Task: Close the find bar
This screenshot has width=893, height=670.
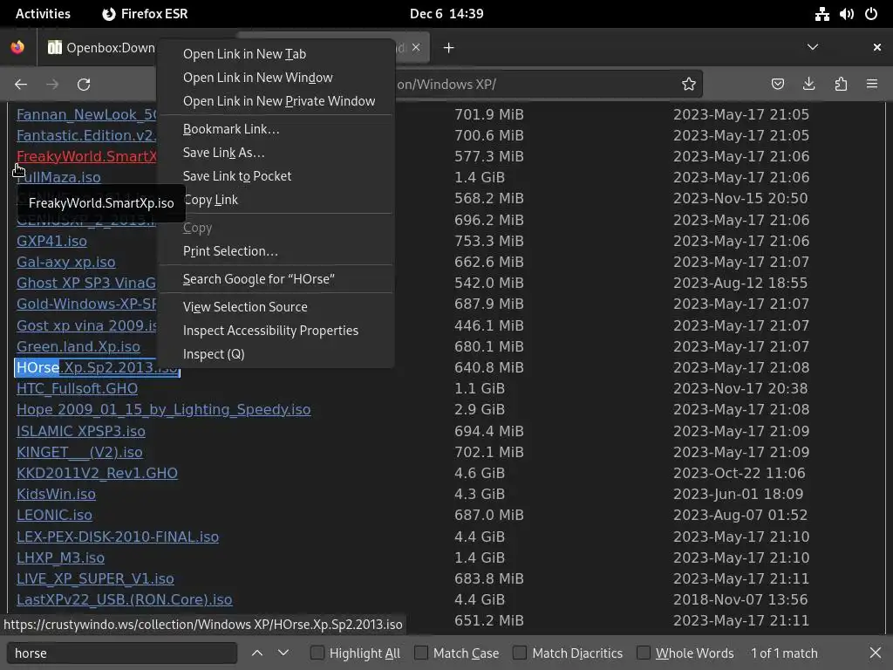Action: (x=876, y=653)
